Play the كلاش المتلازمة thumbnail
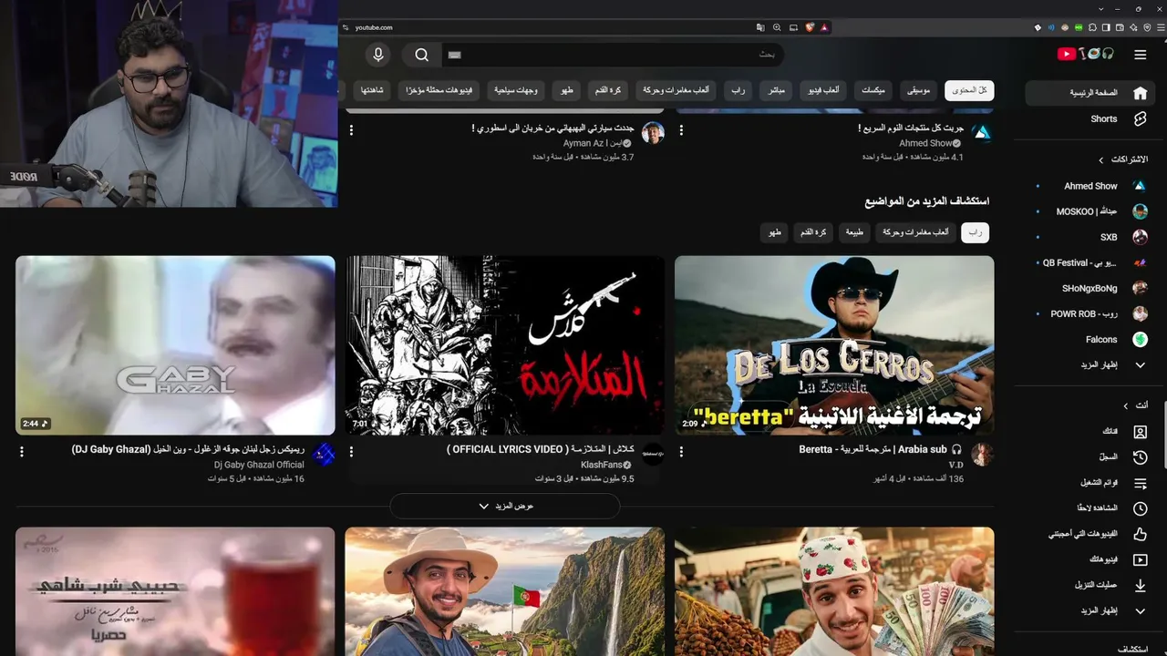This screenshot has height=656, width=1167. (x=505, y=345)
